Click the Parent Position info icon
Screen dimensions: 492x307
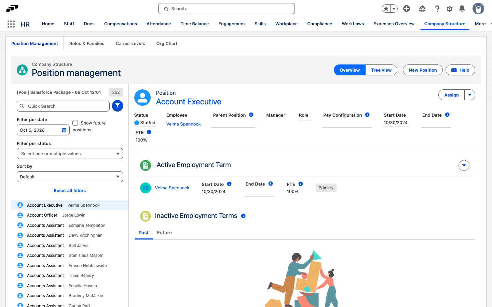[251, 115]
